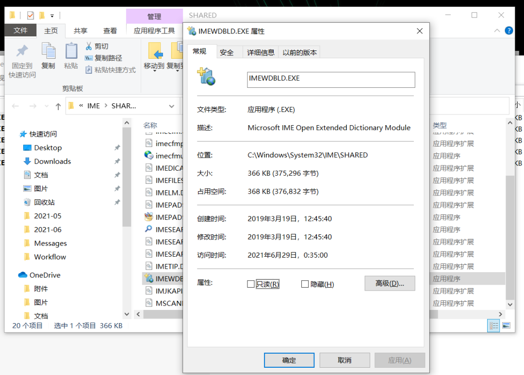This screenshot has height=375, width=524.
Task: Select the IMEPAD file with colorful application icon
Action: coord(164,217)
